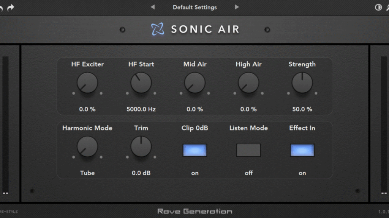The width and height of the screenshot is (389, 218).
Task: Click the High Air knob
Action: (x=248, y=83)
